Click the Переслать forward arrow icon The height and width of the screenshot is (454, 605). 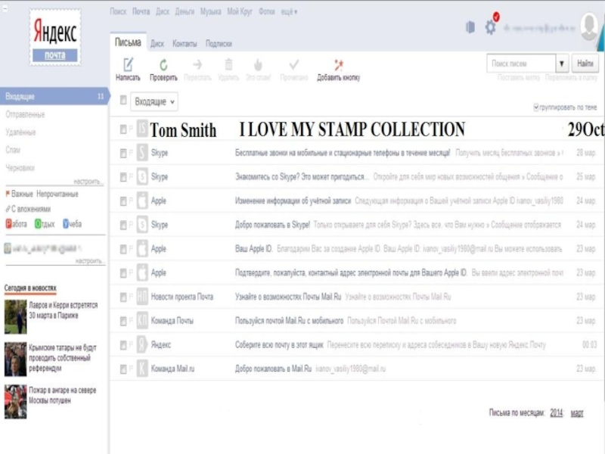197,64
